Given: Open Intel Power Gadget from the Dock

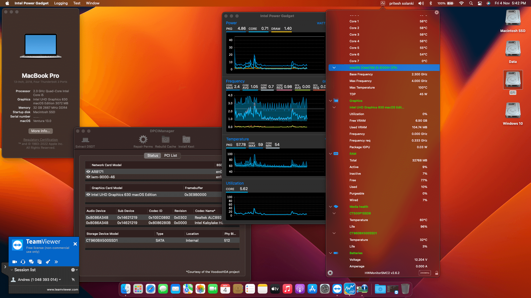Looking at the screenshot, I should [350, 289].
